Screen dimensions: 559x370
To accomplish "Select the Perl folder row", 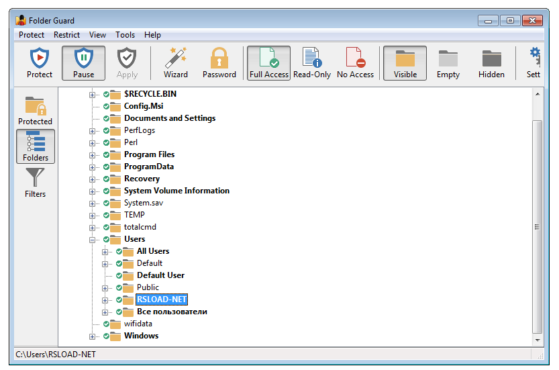I will coord(130,142).
